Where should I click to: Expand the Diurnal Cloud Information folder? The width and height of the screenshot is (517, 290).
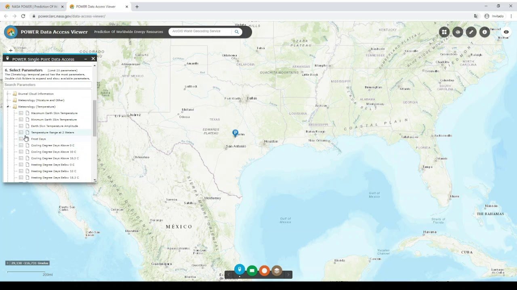[8, 94]
